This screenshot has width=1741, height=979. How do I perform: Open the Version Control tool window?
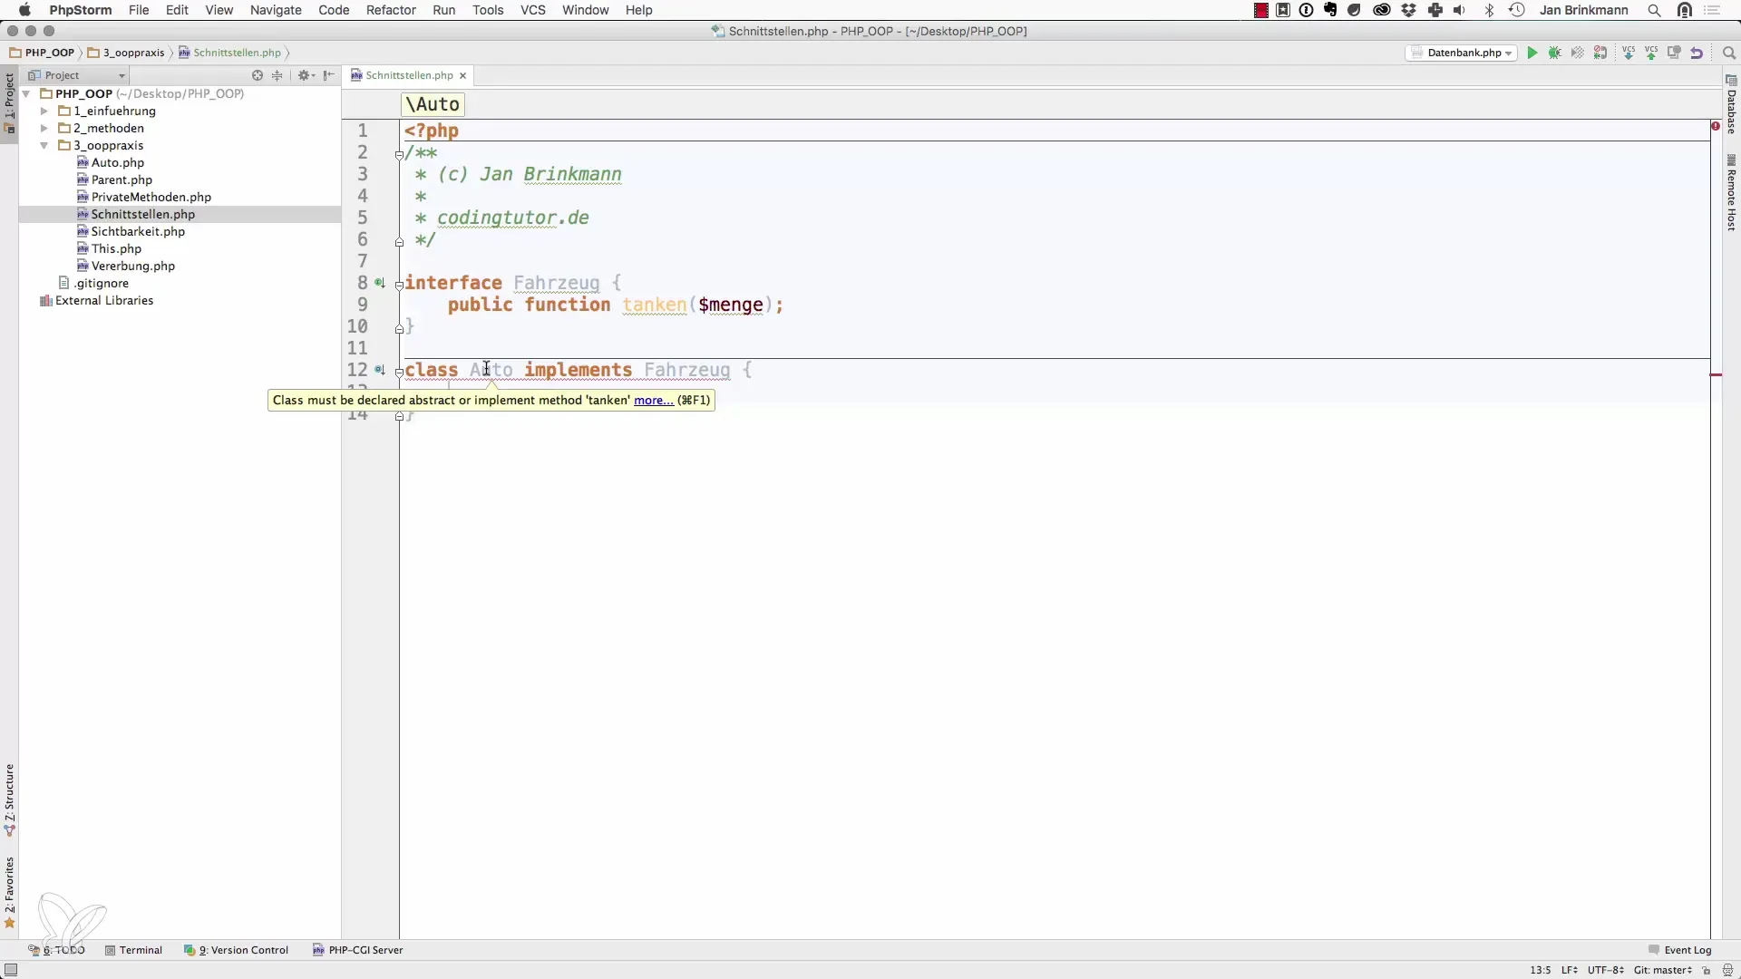(236, 950)
